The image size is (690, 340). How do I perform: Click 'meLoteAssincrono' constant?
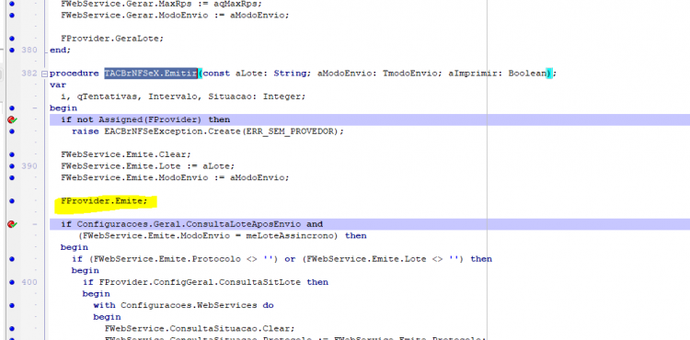click(290, 236)
